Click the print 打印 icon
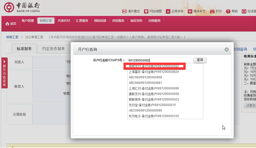Screen dimensions: 256x148 click(x=212, y=11)
